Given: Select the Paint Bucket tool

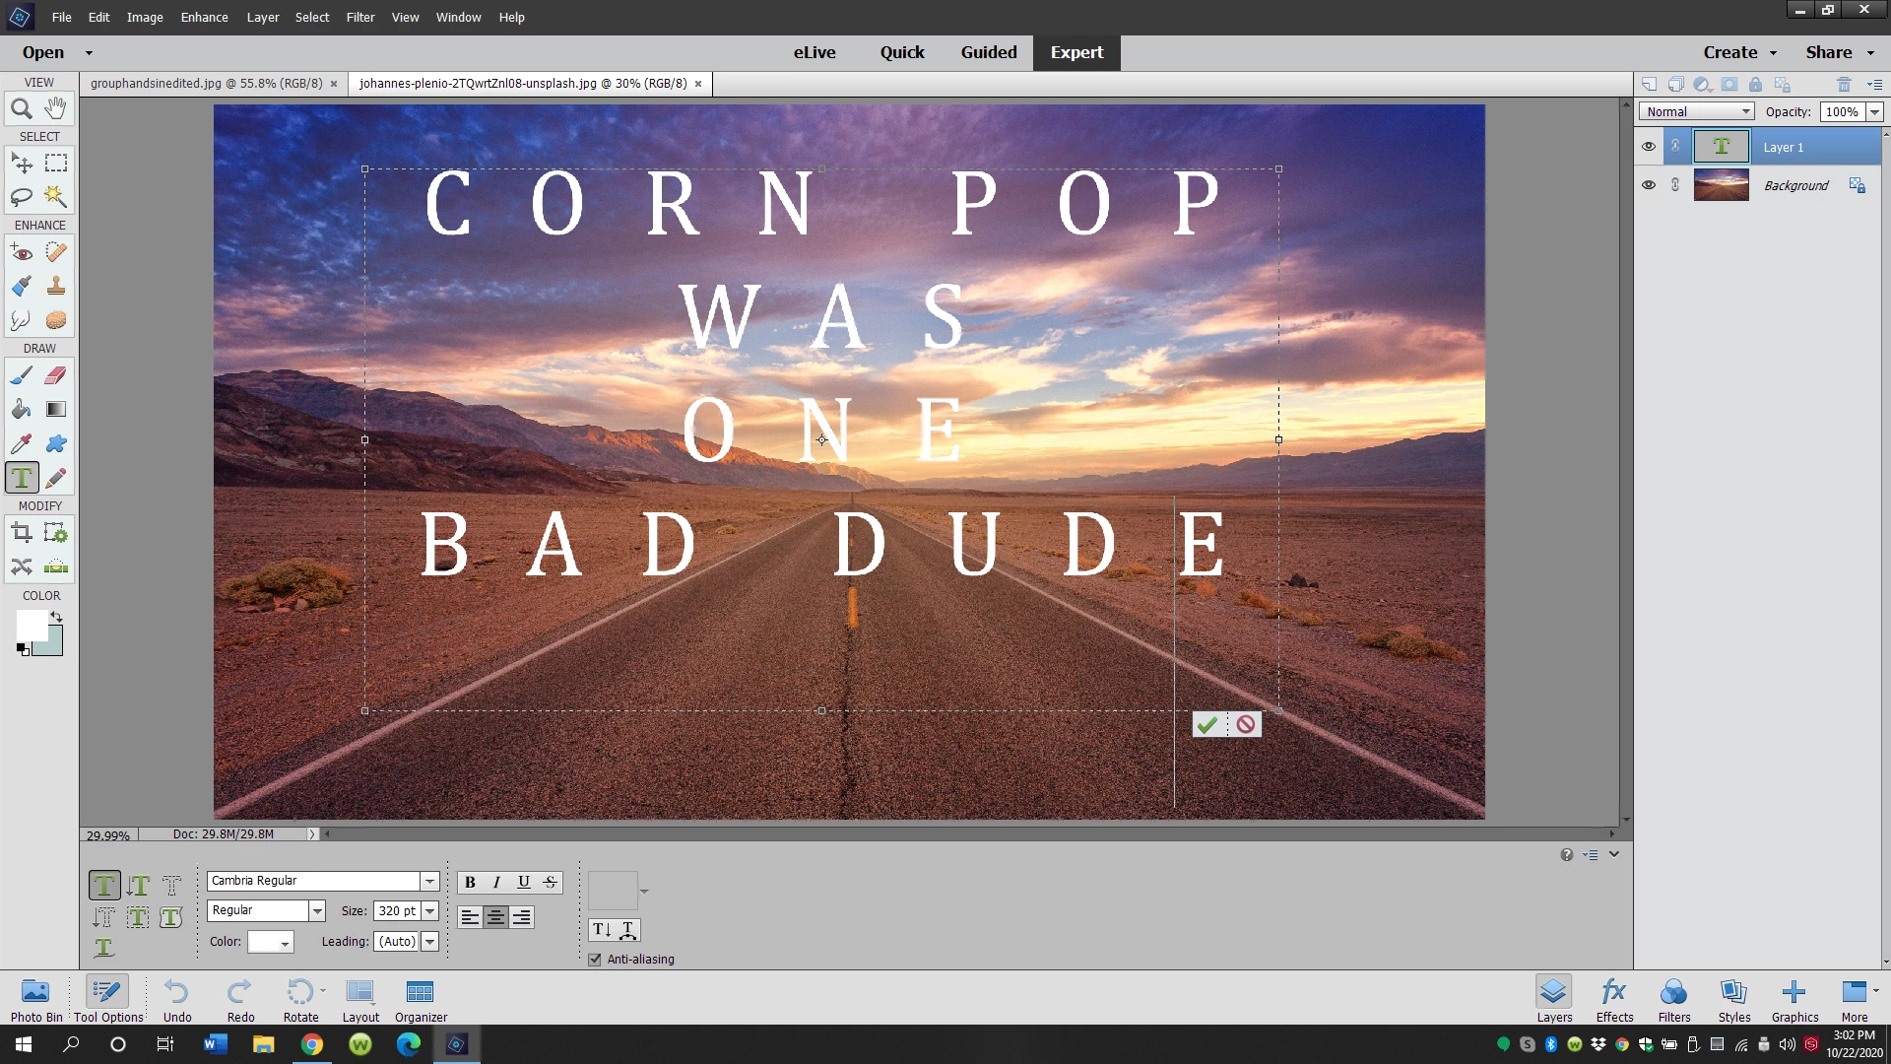Looking at the screenshot, I should pos(22,410).
